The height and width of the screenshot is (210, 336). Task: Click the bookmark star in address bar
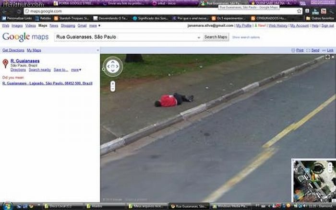point(299,11)
